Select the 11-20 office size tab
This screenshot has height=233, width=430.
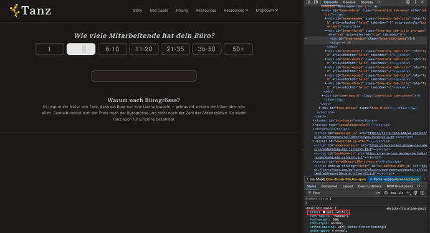tap(144, 49)
